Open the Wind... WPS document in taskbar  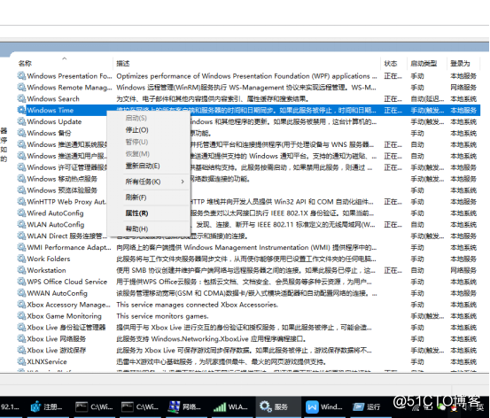(323, 406)
